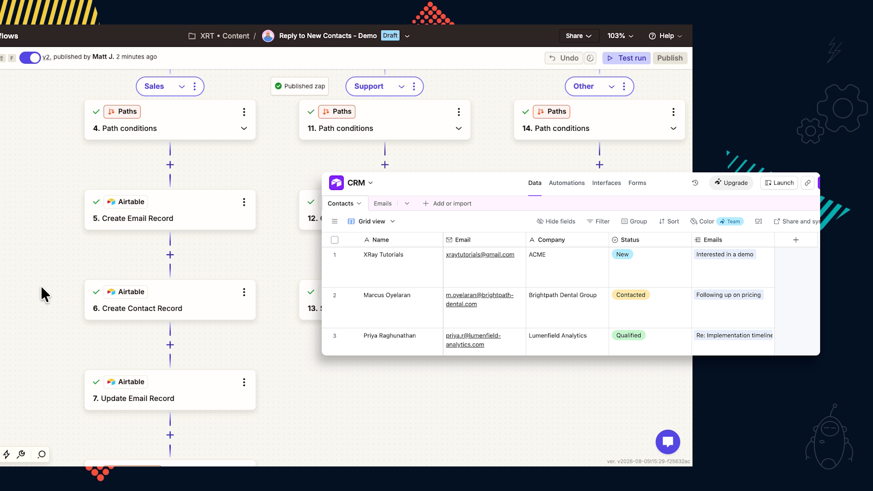873x491 pixels.
Task: Open the Other path three-dot menu
Action: (624, 86)
